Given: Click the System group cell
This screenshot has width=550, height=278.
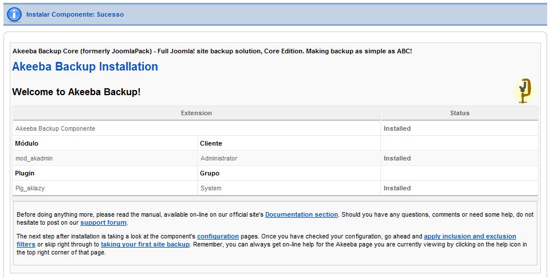Looking at the screenshot, I should pos(289,188).
